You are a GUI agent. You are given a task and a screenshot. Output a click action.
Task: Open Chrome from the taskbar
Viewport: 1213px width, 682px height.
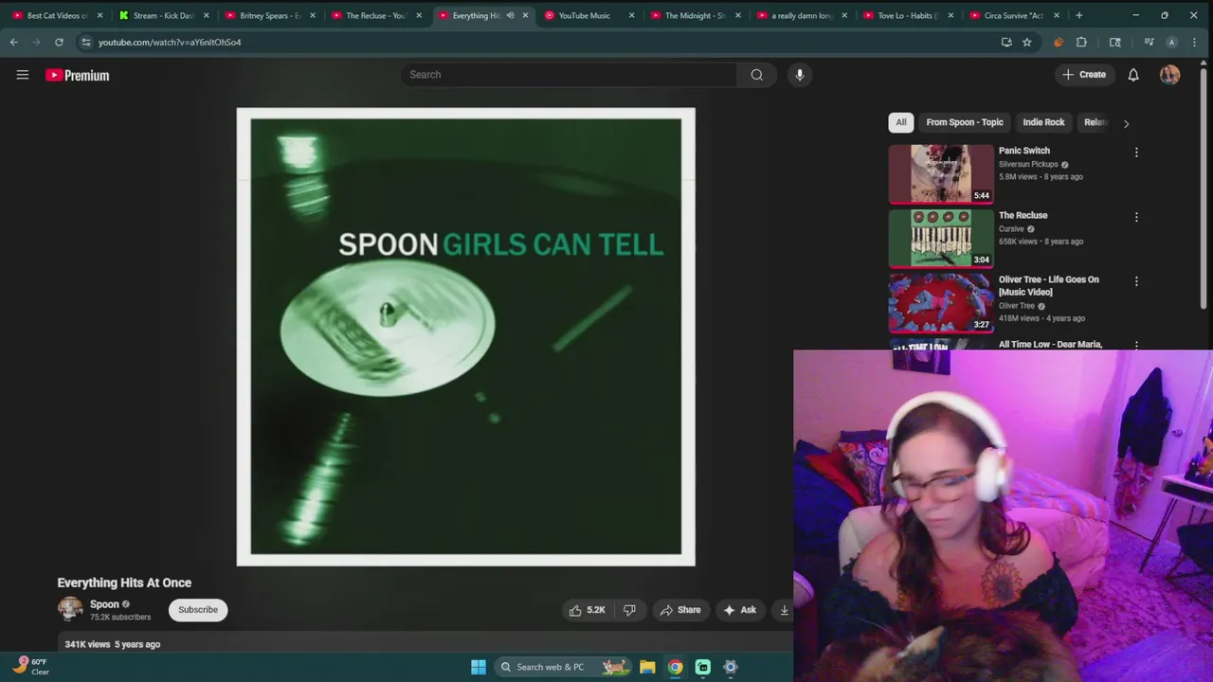(x=675, y=667)
